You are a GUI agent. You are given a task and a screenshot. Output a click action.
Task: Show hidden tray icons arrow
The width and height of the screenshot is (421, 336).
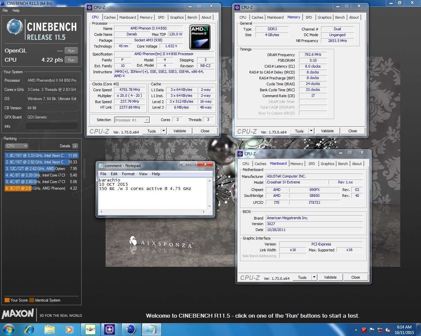pyautogui.click(x=356, y=330)
